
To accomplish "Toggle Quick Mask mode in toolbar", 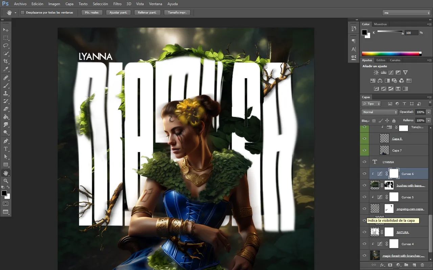I will coord(6,204).
